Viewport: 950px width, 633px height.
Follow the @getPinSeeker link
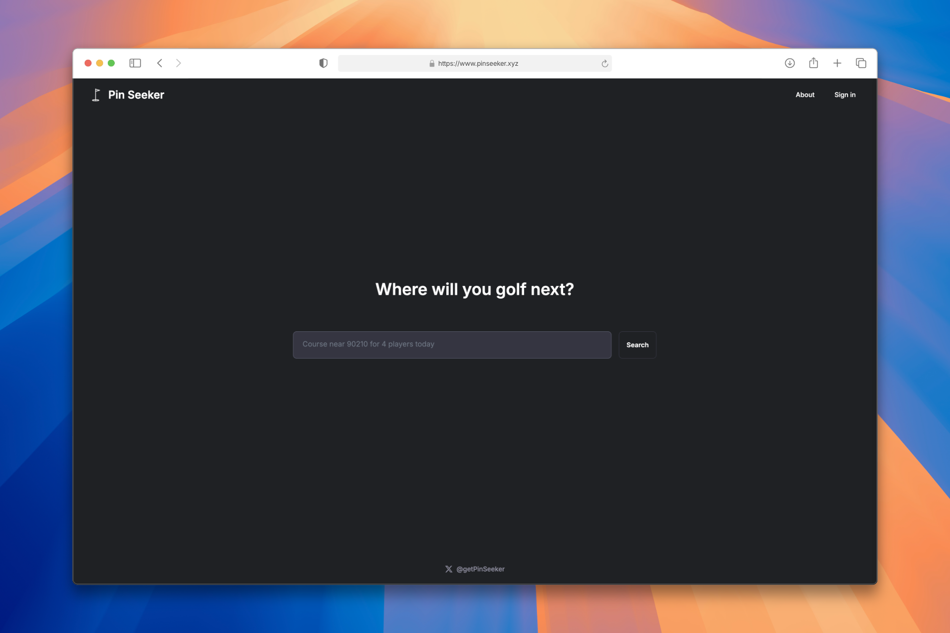[x=481, y=569]
